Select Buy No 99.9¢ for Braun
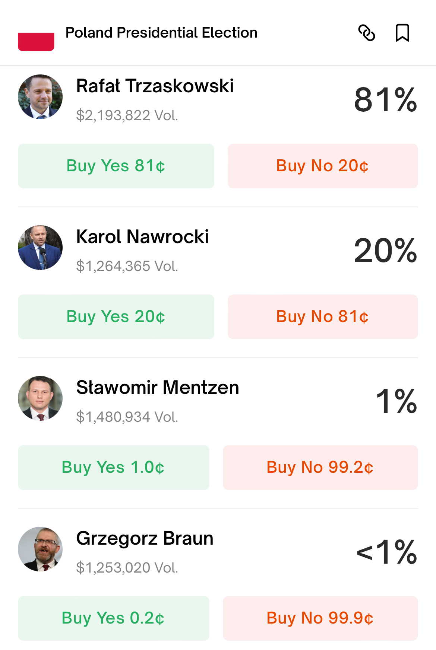436x650 pixels. click(x=320, y=618)
